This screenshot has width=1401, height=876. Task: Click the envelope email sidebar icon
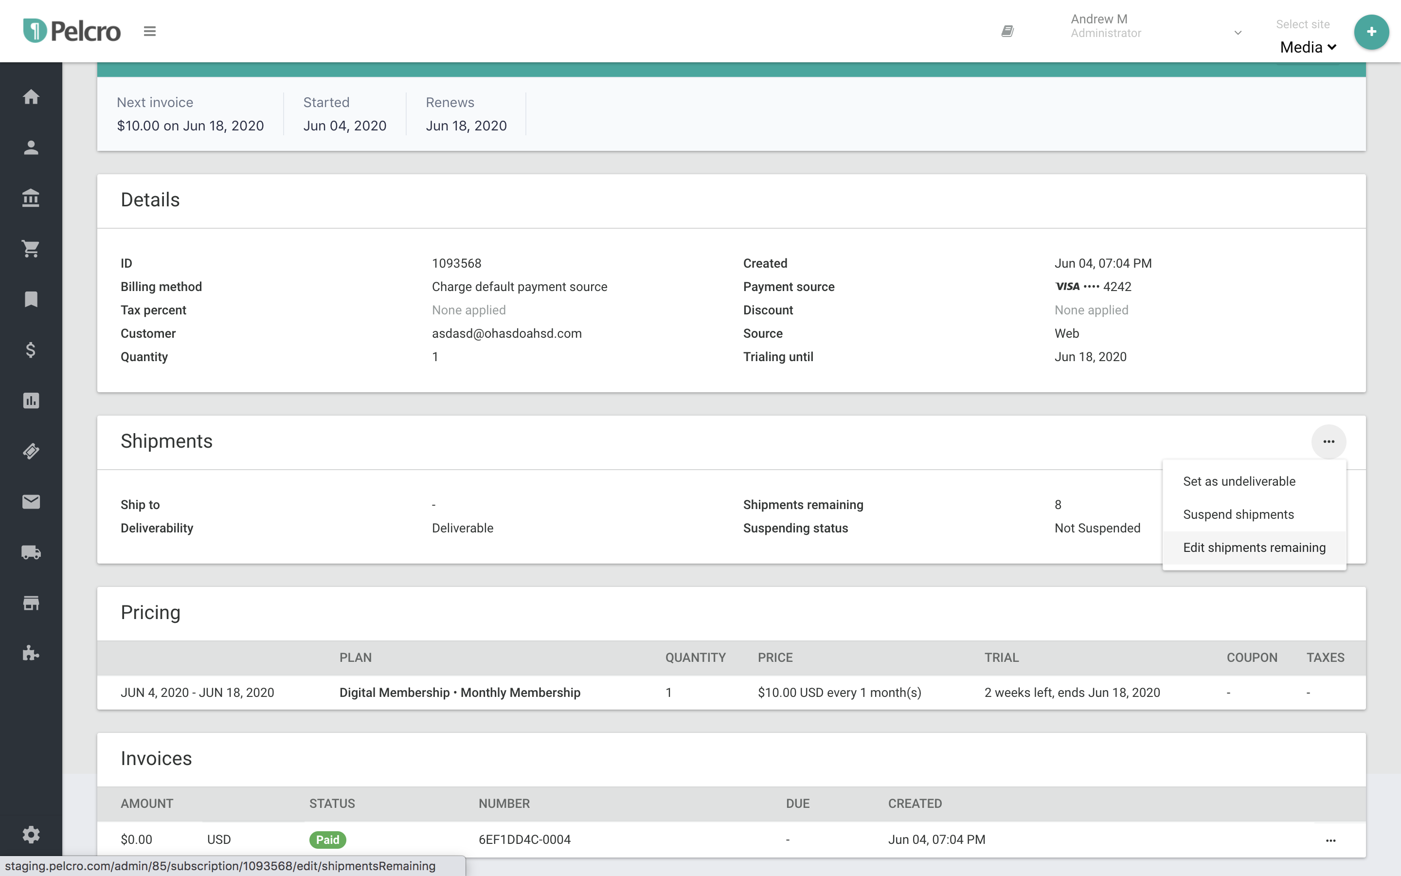click(31, 502)
